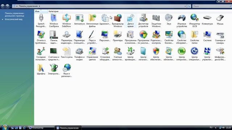The width and height of the screenshot is (232, 130).
Task: Open Windows CardSpace
Action: (x=54, y=21)
